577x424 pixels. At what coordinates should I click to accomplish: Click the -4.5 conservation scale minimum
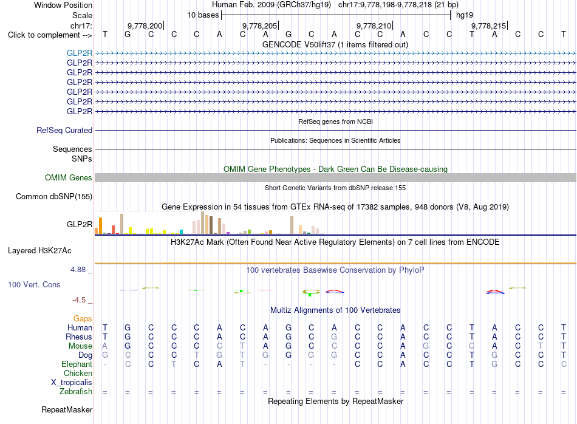point(79,300)
